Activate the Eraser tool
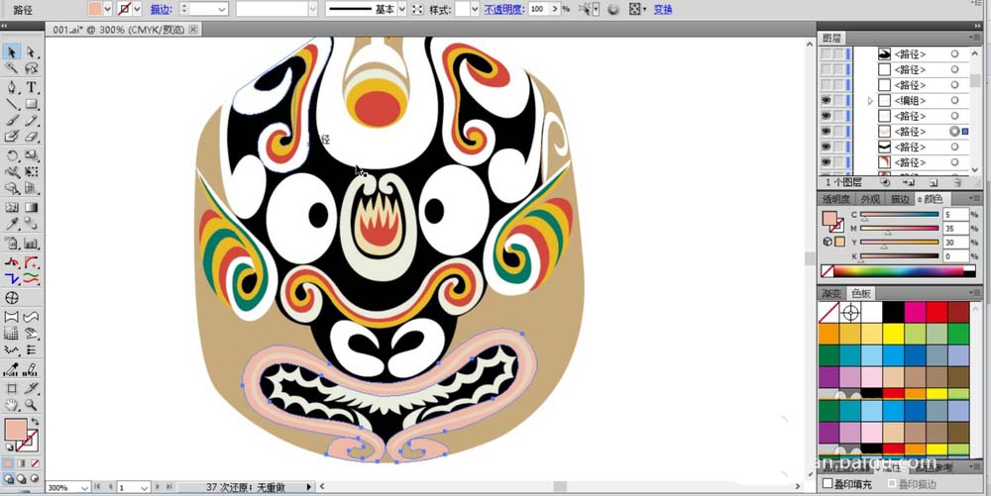Screen dimensions: 991x496 [31, 138]
